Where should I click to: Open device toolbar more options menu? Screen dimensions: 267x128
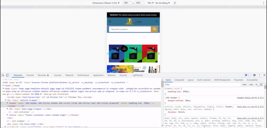pyautogui.click(x=264, y=3)
